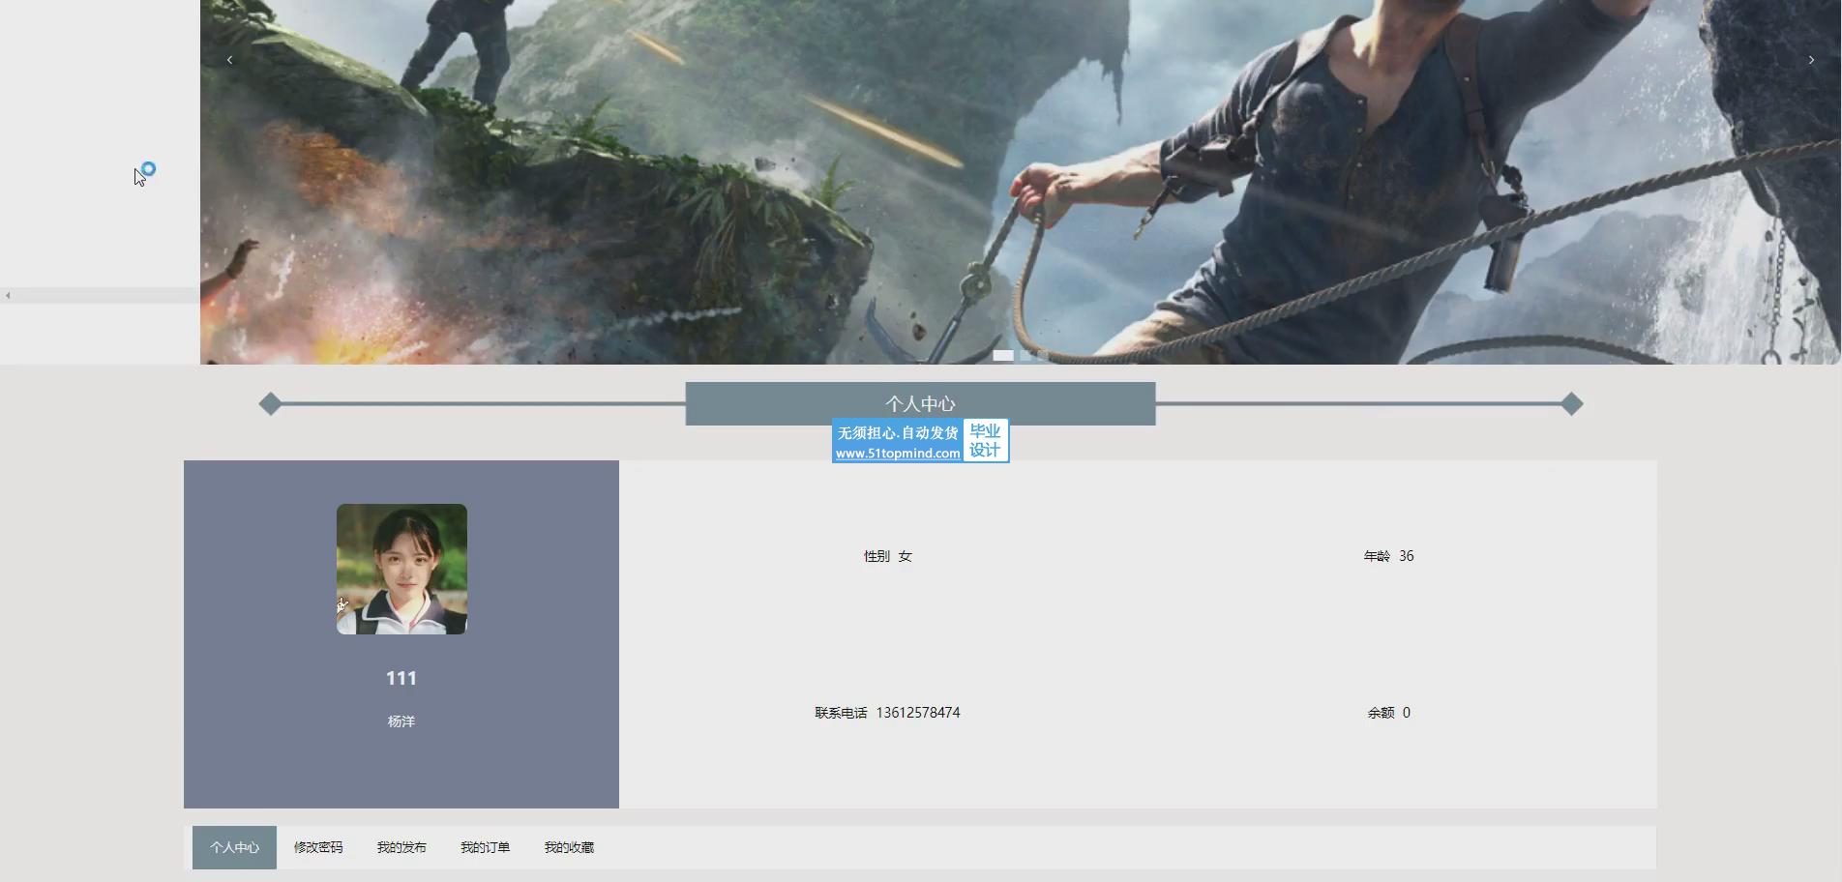Select the first active carousel indicator

click(1003, 356)
